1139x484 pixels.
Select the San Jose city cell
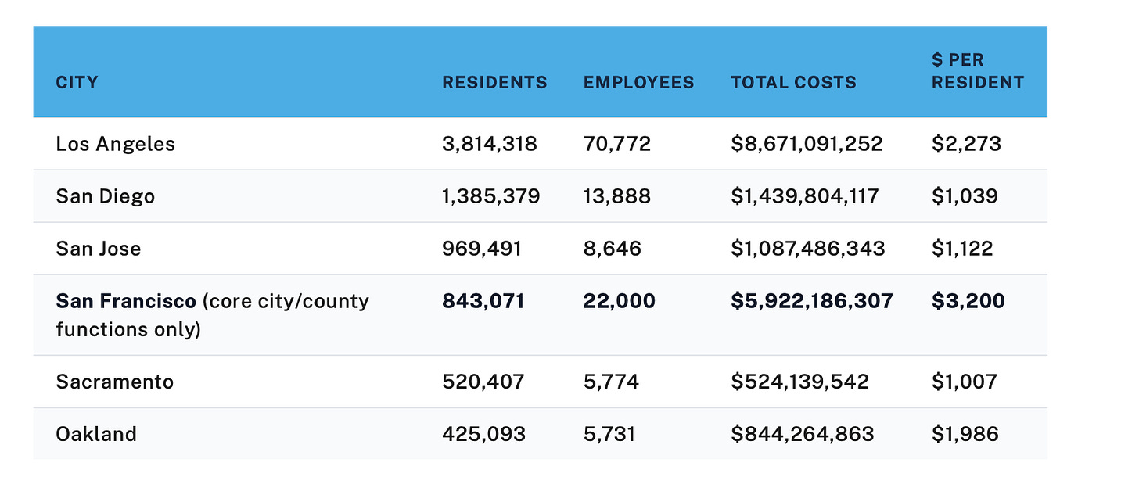(99, 249)
